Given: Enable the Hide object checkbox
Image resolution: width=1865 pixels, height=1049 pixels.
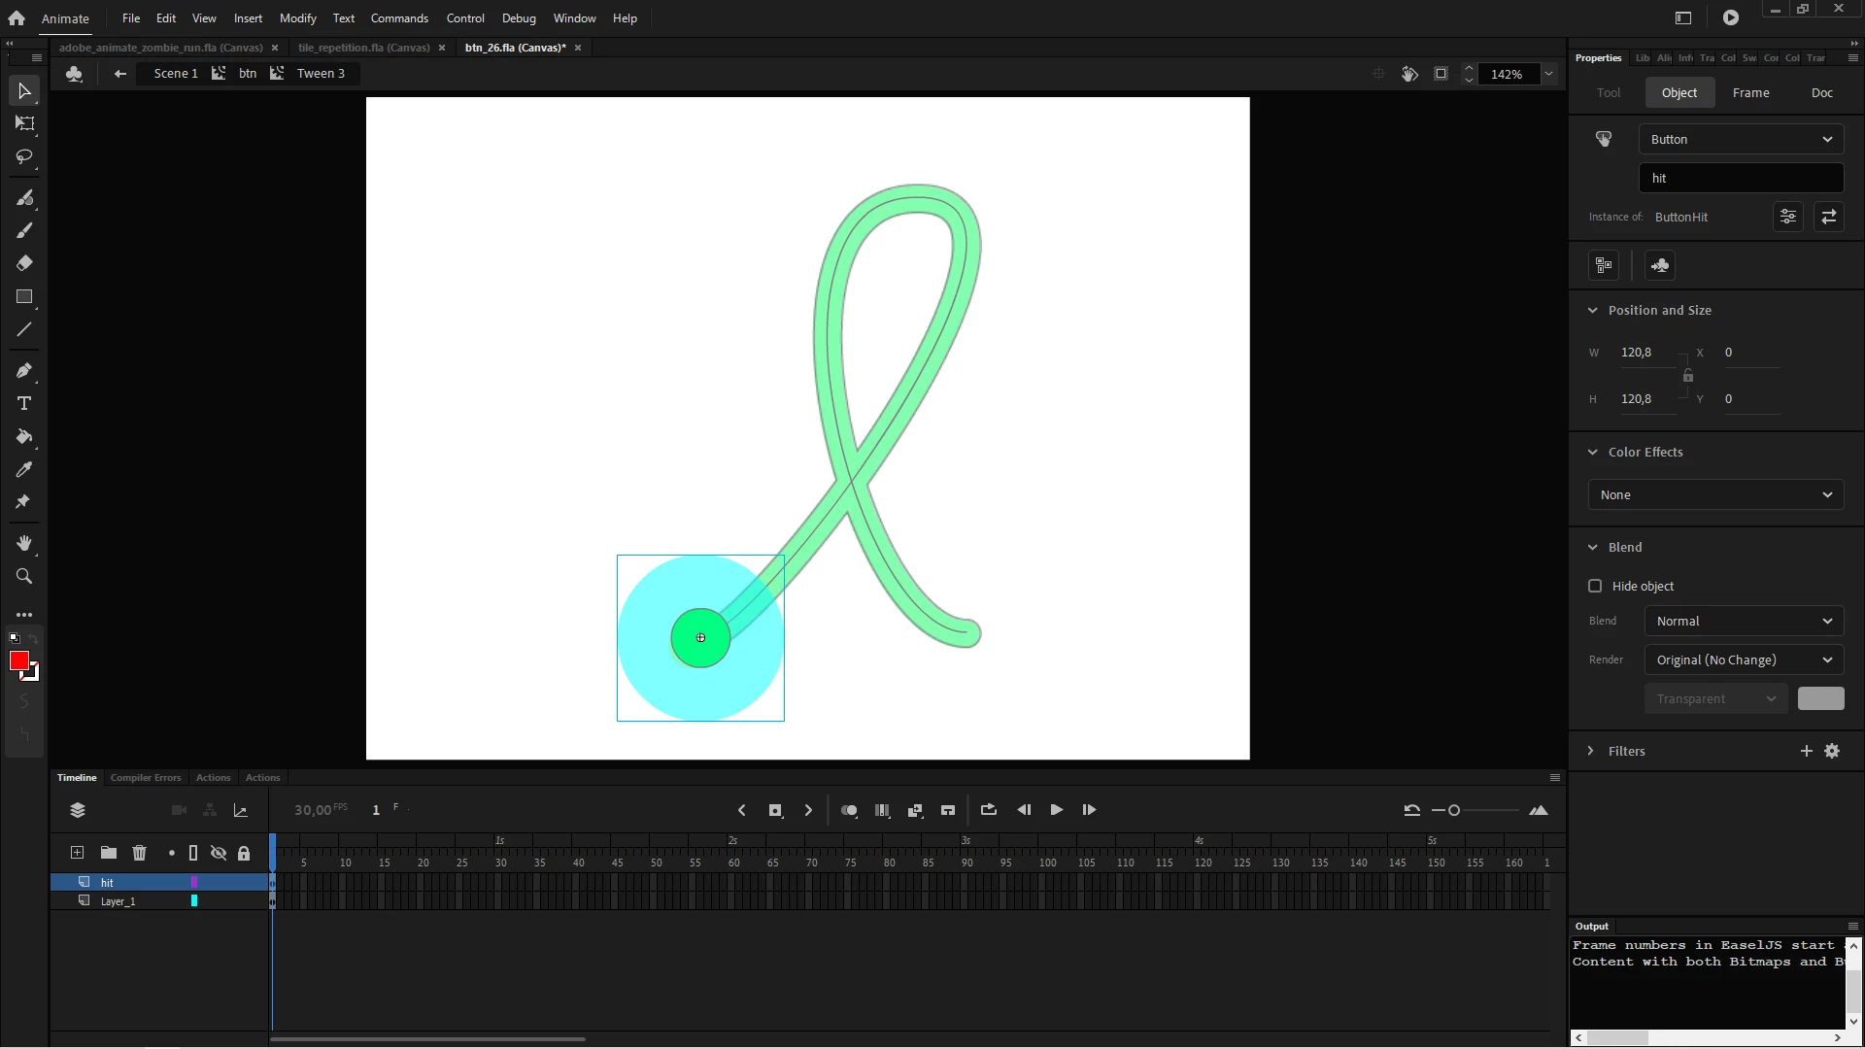Looking at the screenshot, I should (x=1595, y=586).
